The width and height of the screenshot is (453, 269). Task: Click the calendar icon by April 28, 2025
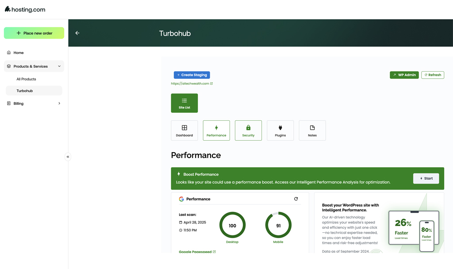(x=180, y=223)
